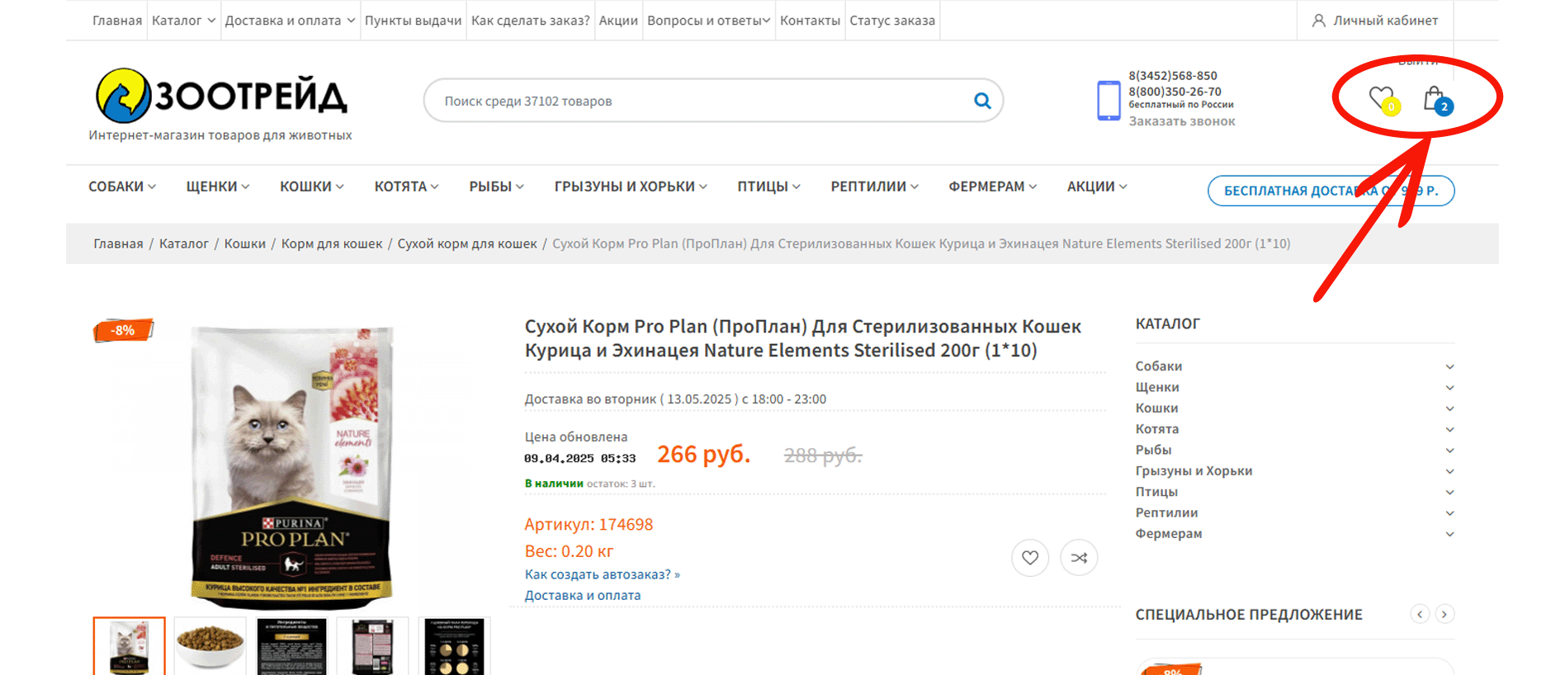Click the Заказать звонок link
This screenshot has height=675, width=1565.
(1181, 121)
